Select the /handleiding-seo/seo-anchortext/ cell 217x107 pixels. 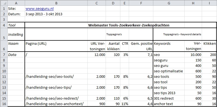[x=56, y=104]
